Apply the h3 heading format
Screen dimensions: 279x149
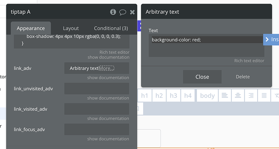click(x=173, y=96)
